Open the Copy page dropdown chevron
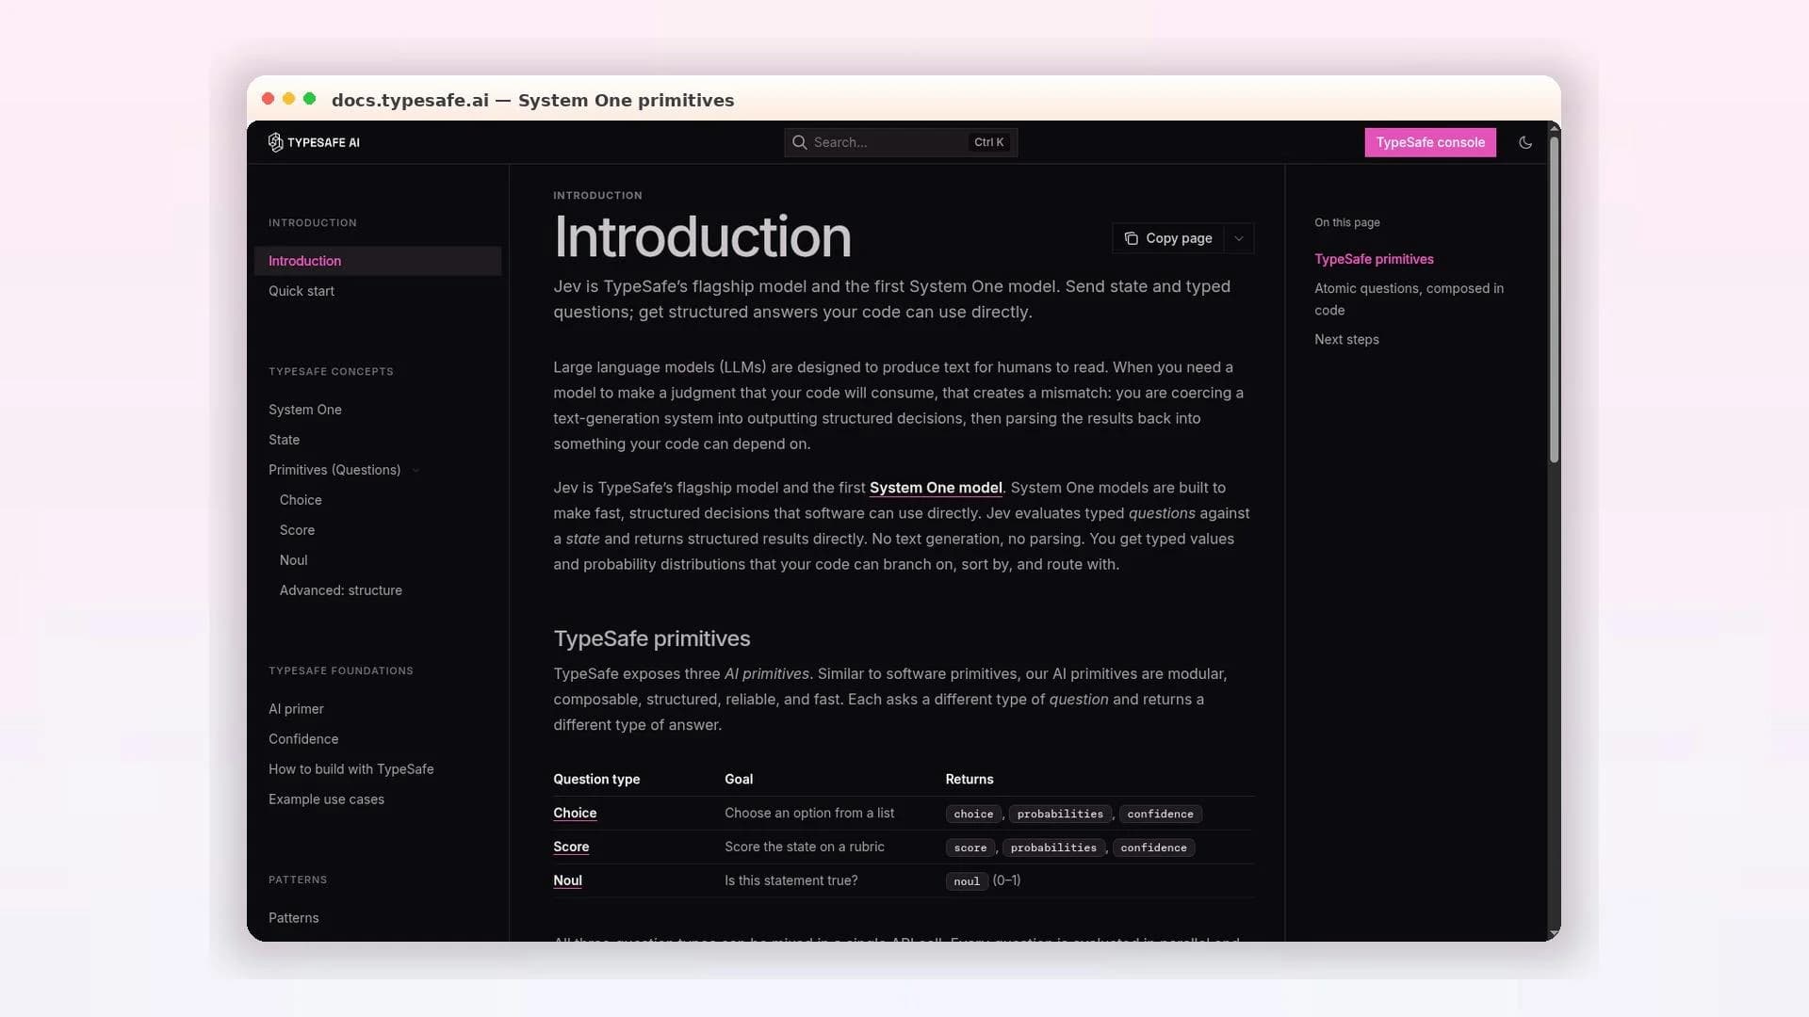Screen dimensions: 1809x1017 pyautogui.click(x=1239, y=238)
